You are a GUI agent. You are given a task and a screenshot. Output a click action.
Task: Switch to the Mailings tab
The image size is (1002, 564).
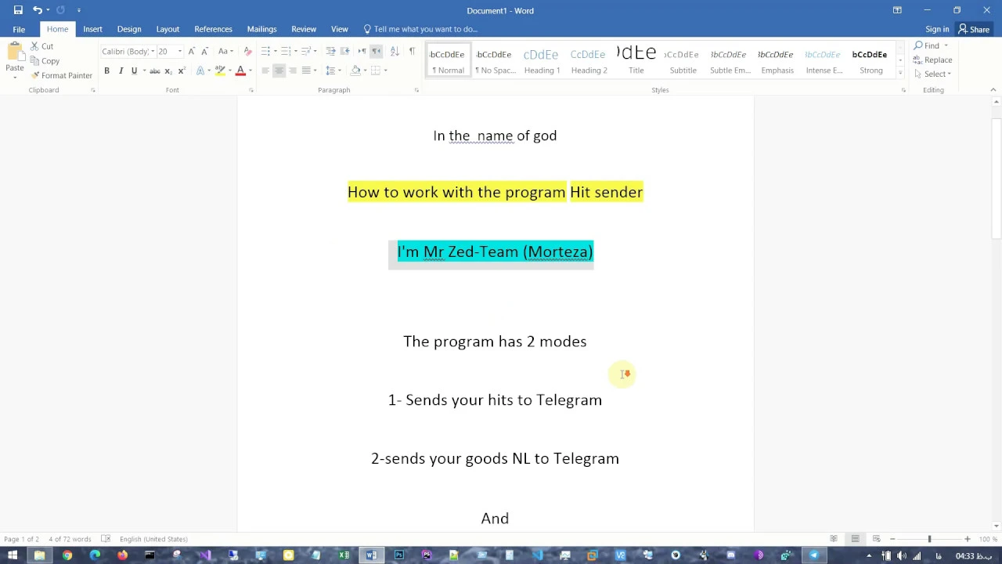tap(261, 29)
